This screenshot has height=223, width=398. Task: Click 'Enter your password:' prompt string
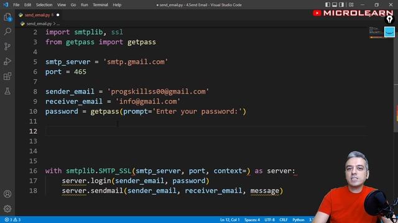tap(197, 111)
